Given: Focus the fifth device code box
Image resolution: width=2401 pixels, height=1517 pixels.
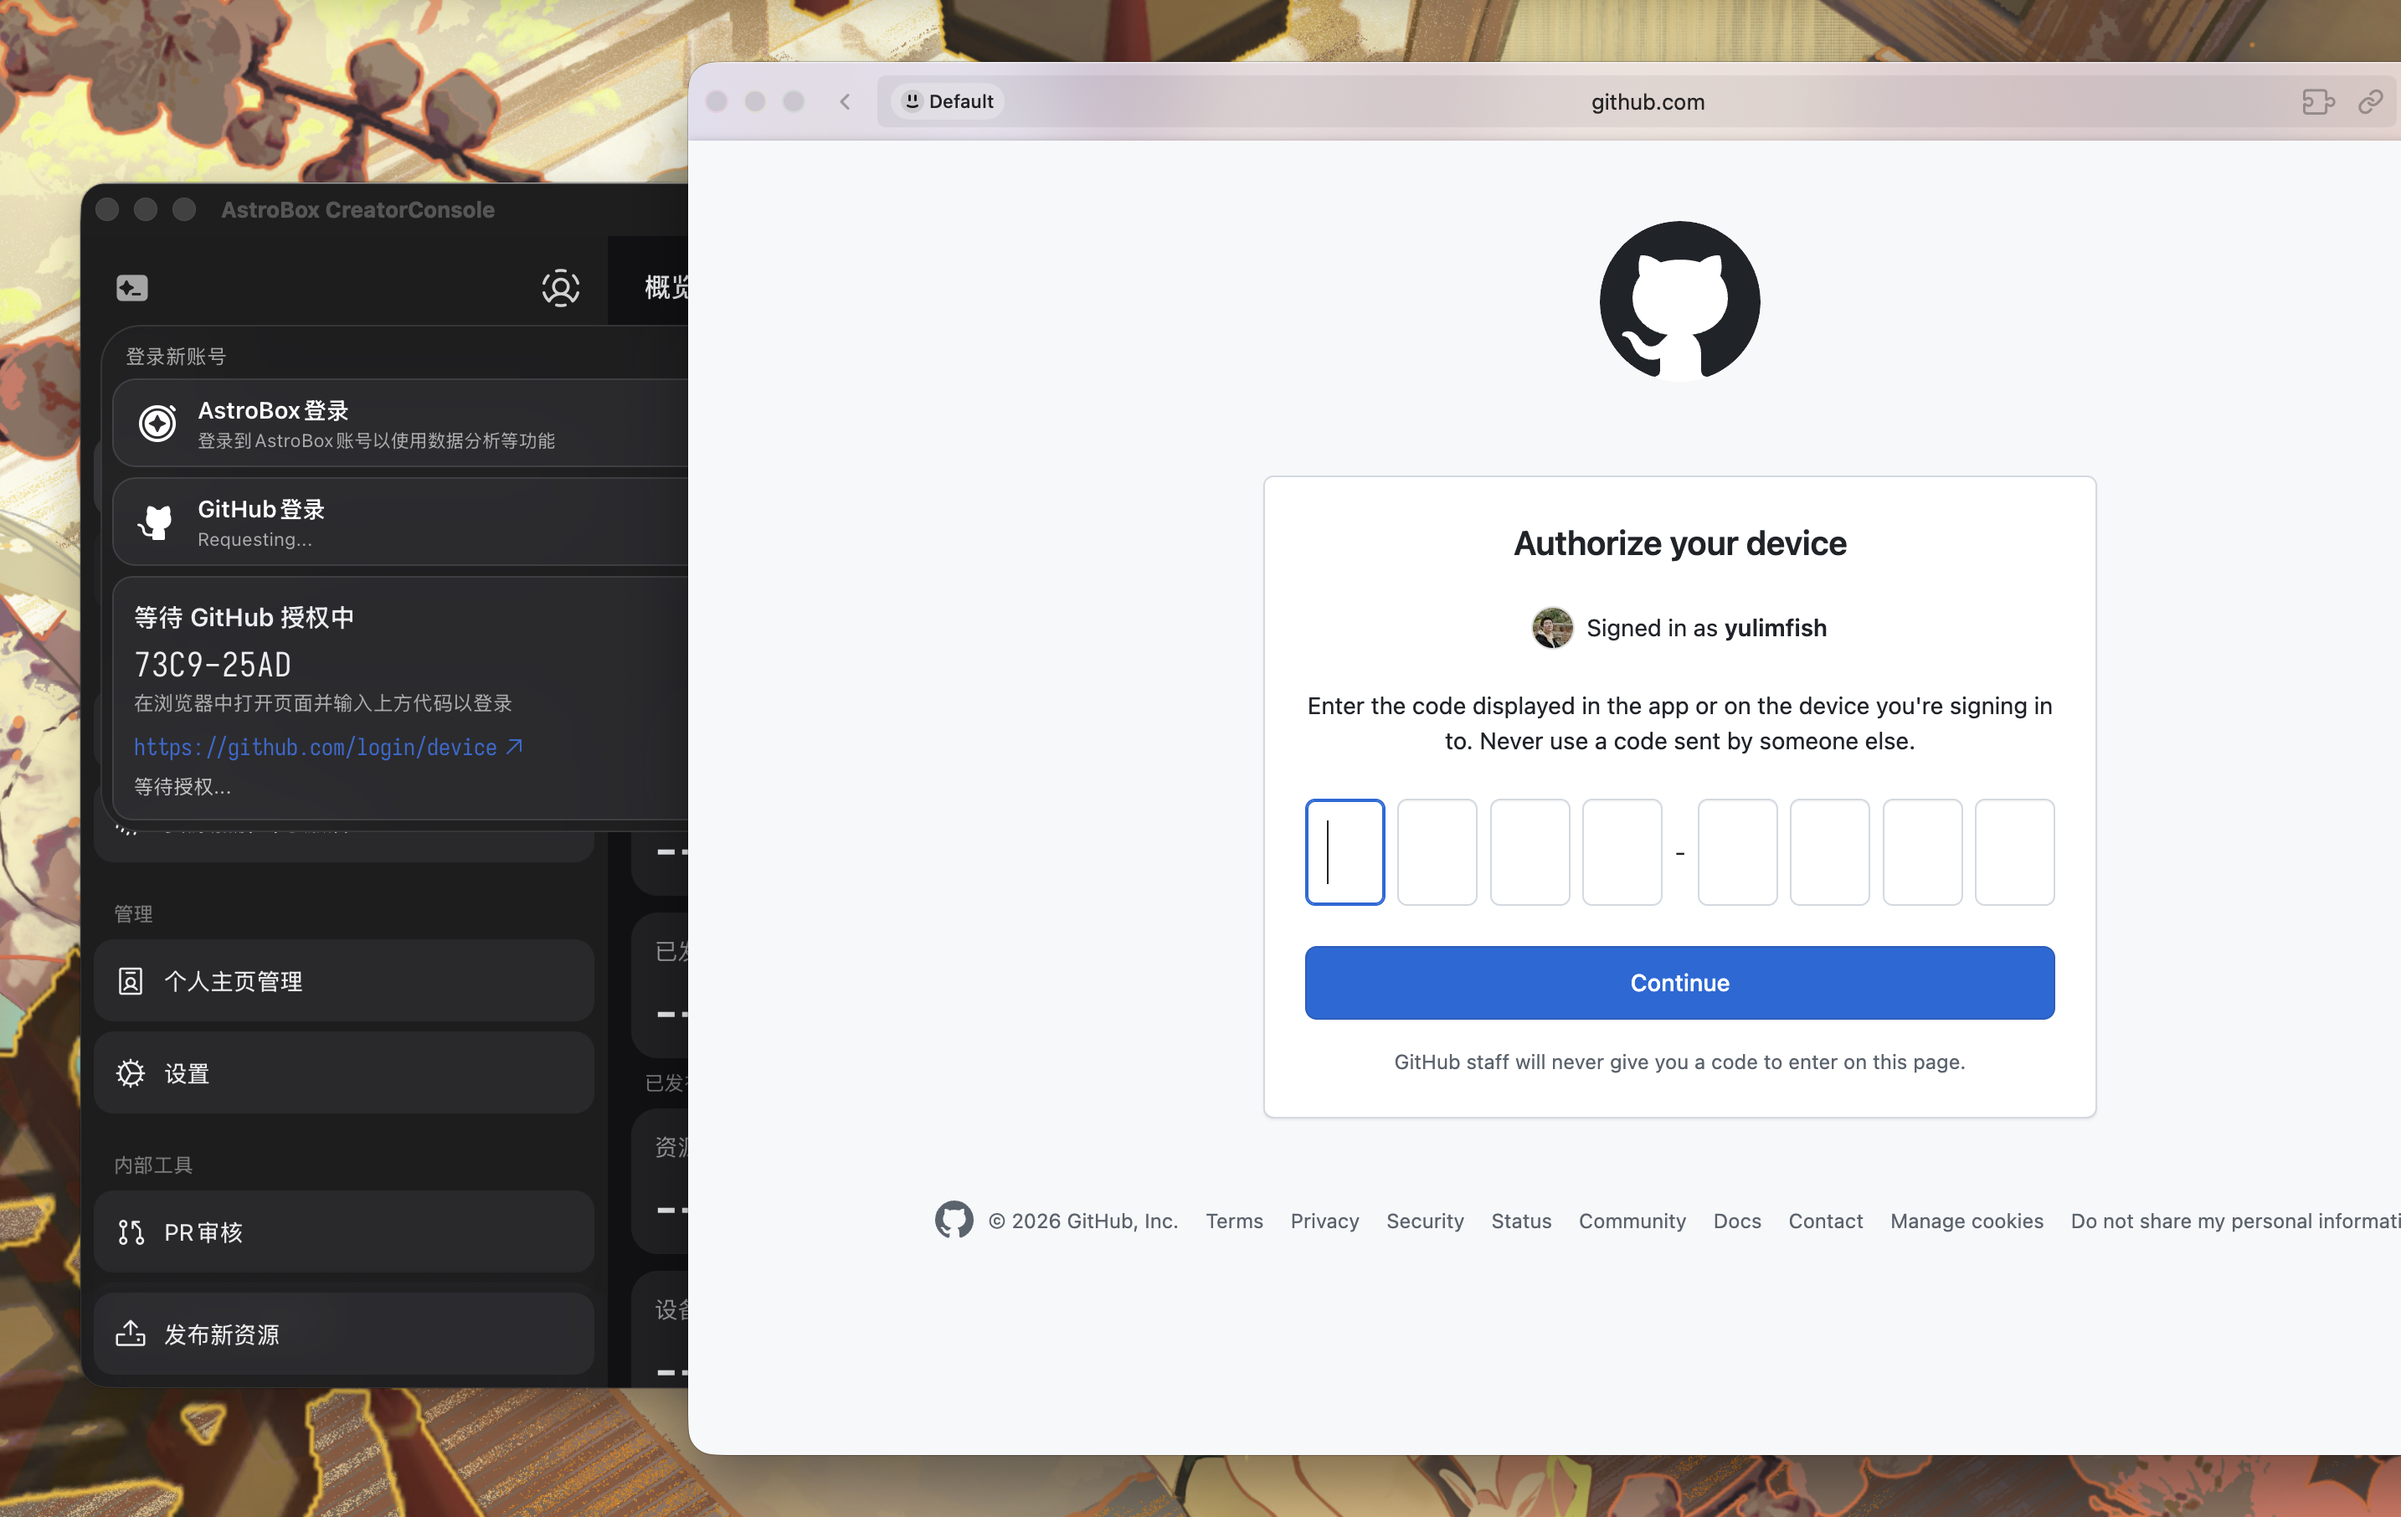Looking at the screenshot, I should [1737, 851].
